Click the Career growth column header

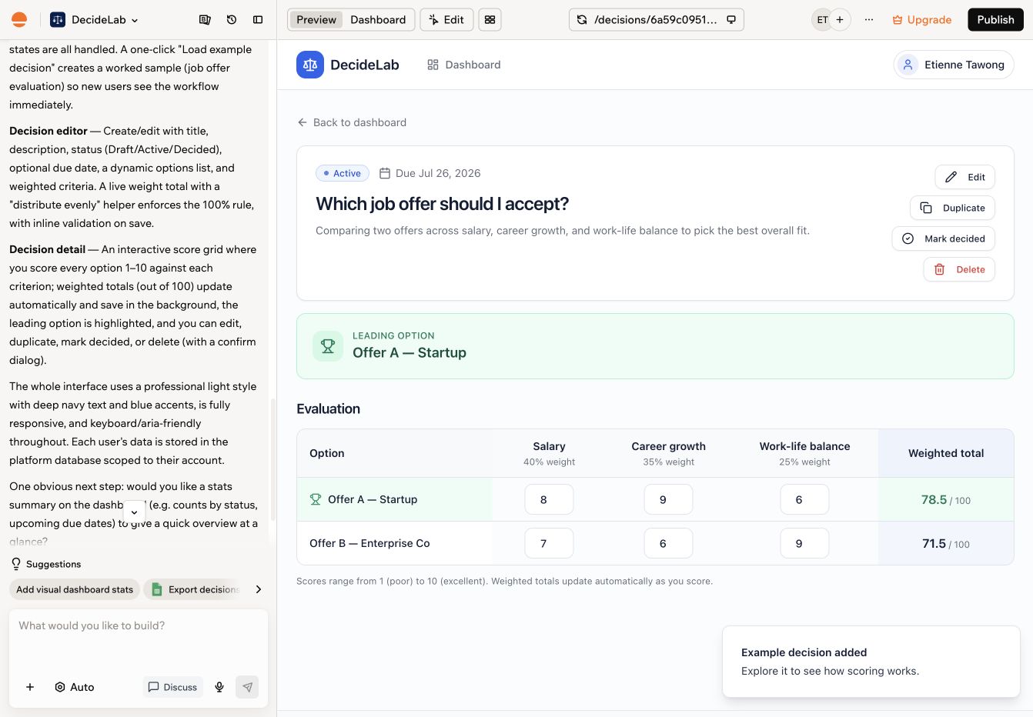pos(668,453)
